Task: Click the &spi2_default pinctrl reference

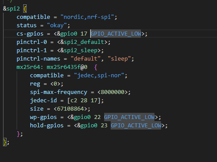Action: pos(82,42)
